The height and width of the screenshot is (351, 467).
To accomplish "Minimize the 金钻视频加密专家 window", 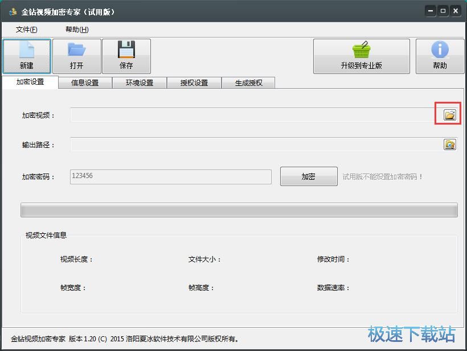I will [x=431, y=11].
